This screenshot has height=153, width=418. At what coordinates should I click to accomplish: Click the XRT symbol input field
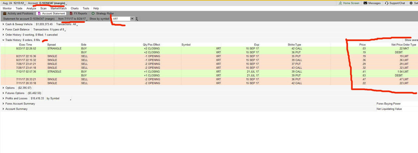pyautogui.click(x=121, y=19)
